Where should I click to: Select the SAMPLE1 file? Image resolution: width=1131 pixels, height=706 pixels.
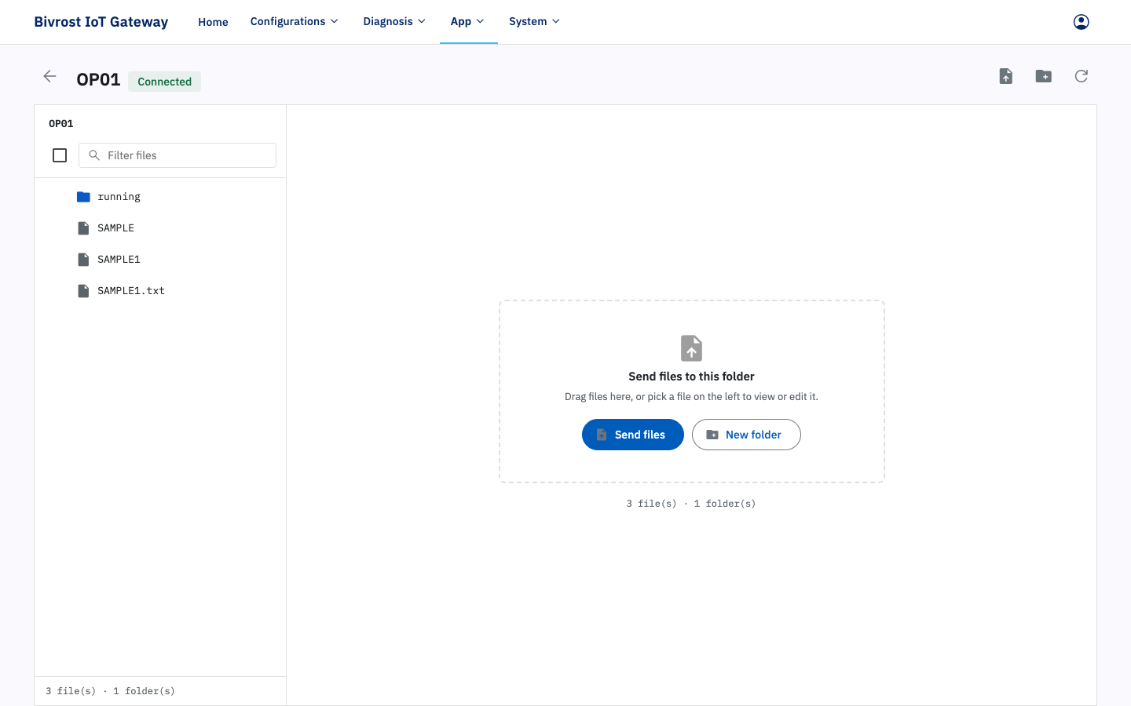(x=160, y=260)
